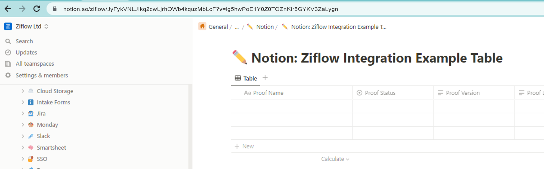Click the browser back arrow
The width and height of the screenshot is (544, 169).
coord(8,9)
